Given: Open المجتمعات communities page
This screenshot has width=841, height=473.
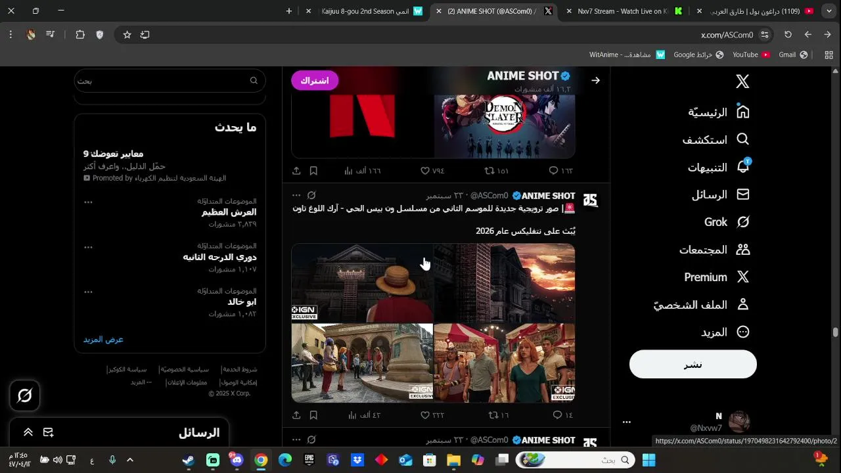Looking at the screenshot, I should [x=714, y=250].
